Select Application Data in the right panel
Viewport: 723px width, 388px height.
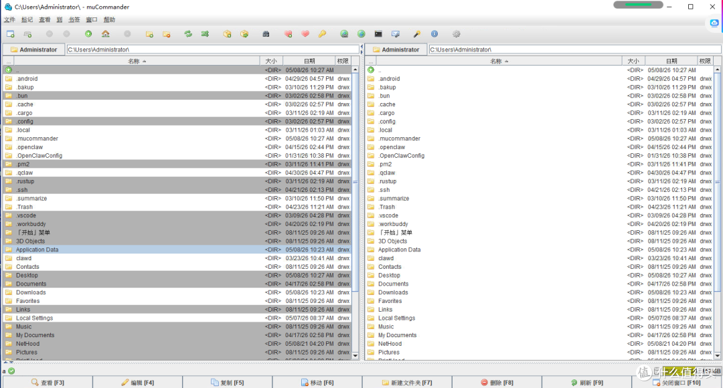540,250
